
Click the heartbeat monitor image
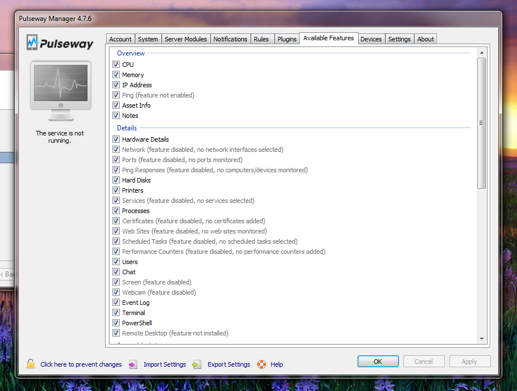61,91
